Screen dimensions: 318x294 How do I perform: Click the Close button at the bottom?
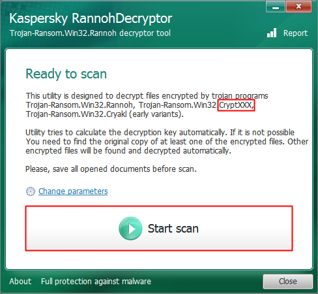pos(288,282)
